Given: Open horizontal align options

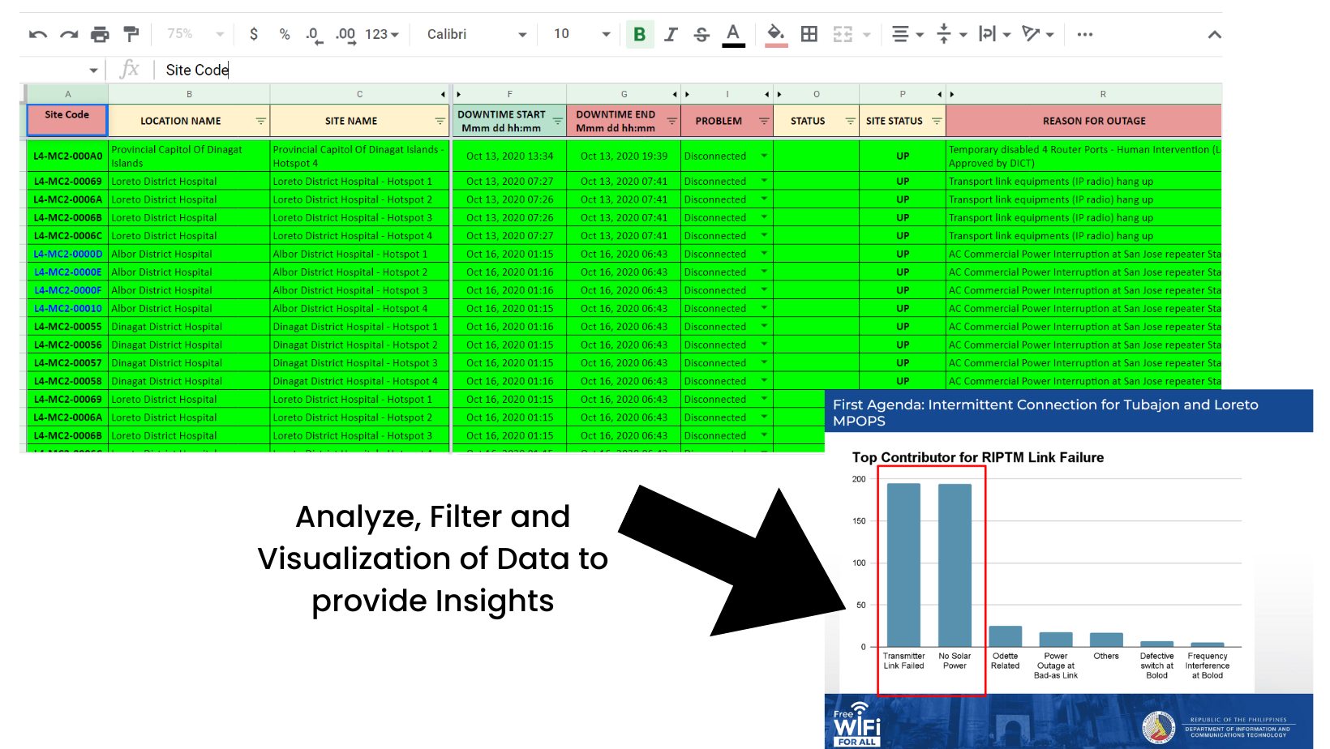Looking at the screenshot, I should point(907,34).
